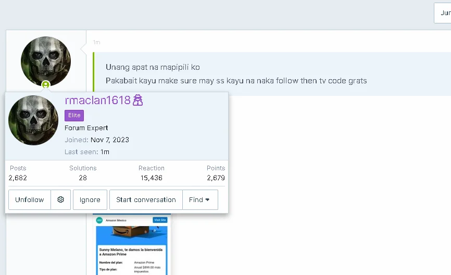Click the joined date Nov 7, 2023
Viewport: 451px width, 275px height.
point(110,140)
